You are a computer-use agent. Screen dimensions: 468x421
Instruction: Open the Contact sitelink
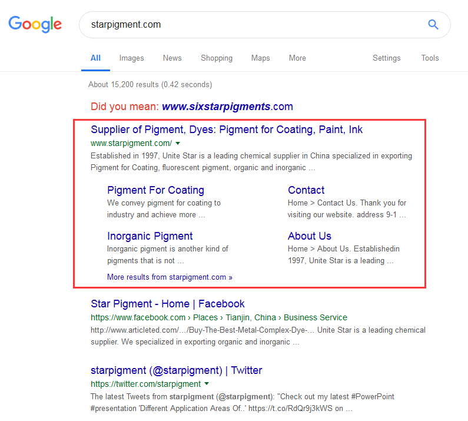click(306, 190)
